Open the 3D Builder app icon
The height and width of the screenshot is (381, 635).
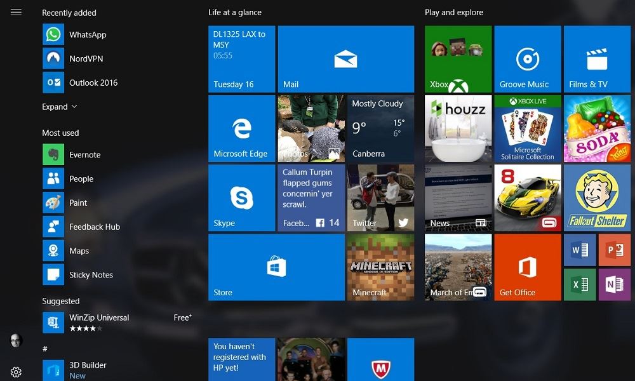pyautogui.click(x=53, y=370)
